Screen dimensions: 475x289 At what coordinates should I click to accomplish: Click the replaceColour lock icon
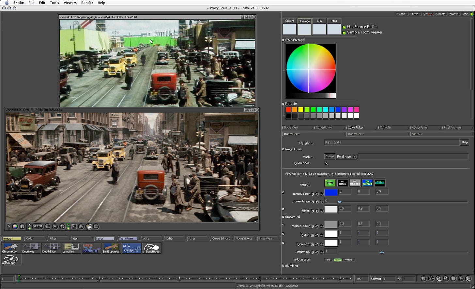[x=321, y=226]
